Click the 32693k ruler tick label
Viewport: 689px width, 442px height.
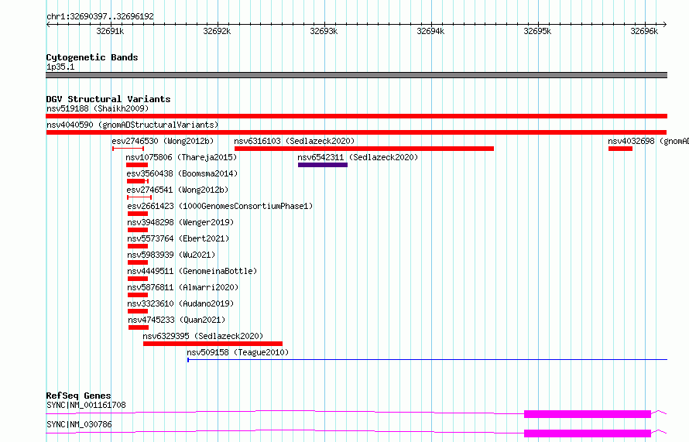click(324, 31)
